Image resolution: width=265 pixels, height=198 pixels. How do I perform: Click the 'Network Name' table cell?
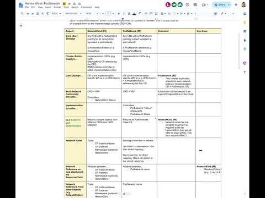(x=76, y=151)
